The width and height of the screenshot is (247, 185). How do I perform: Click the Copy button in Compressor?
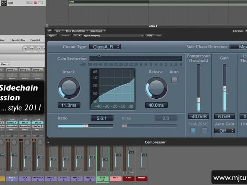tap(149, 35)
